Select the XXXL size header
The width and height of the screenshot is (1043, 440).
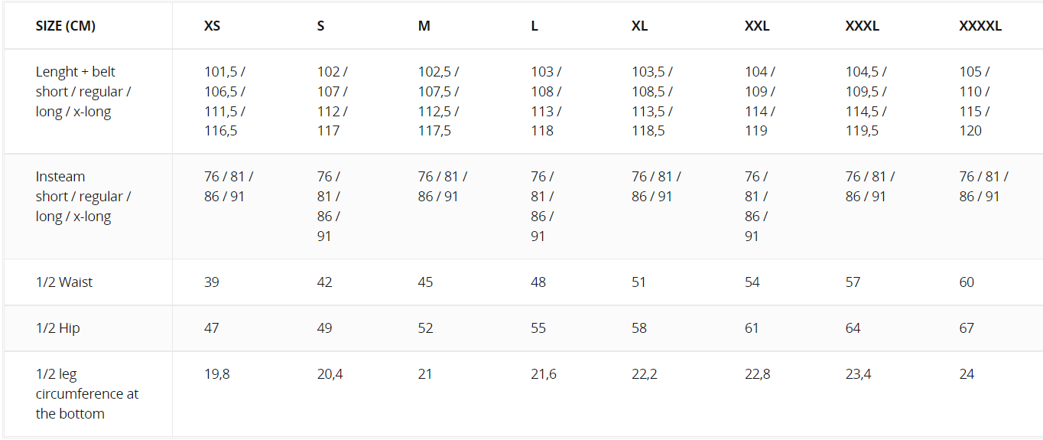coord(862,26)
